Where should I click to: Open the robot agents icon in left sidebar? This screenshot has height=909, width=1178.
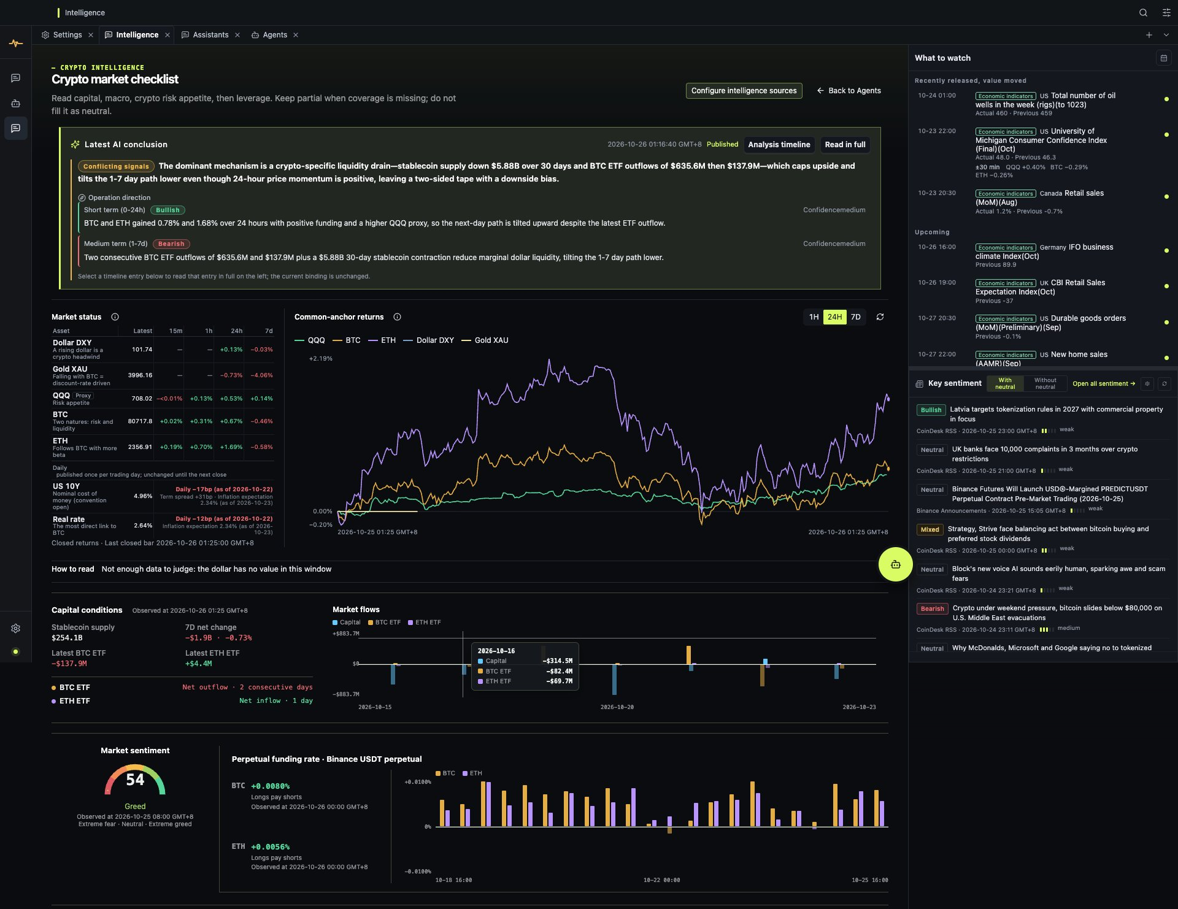16,103
